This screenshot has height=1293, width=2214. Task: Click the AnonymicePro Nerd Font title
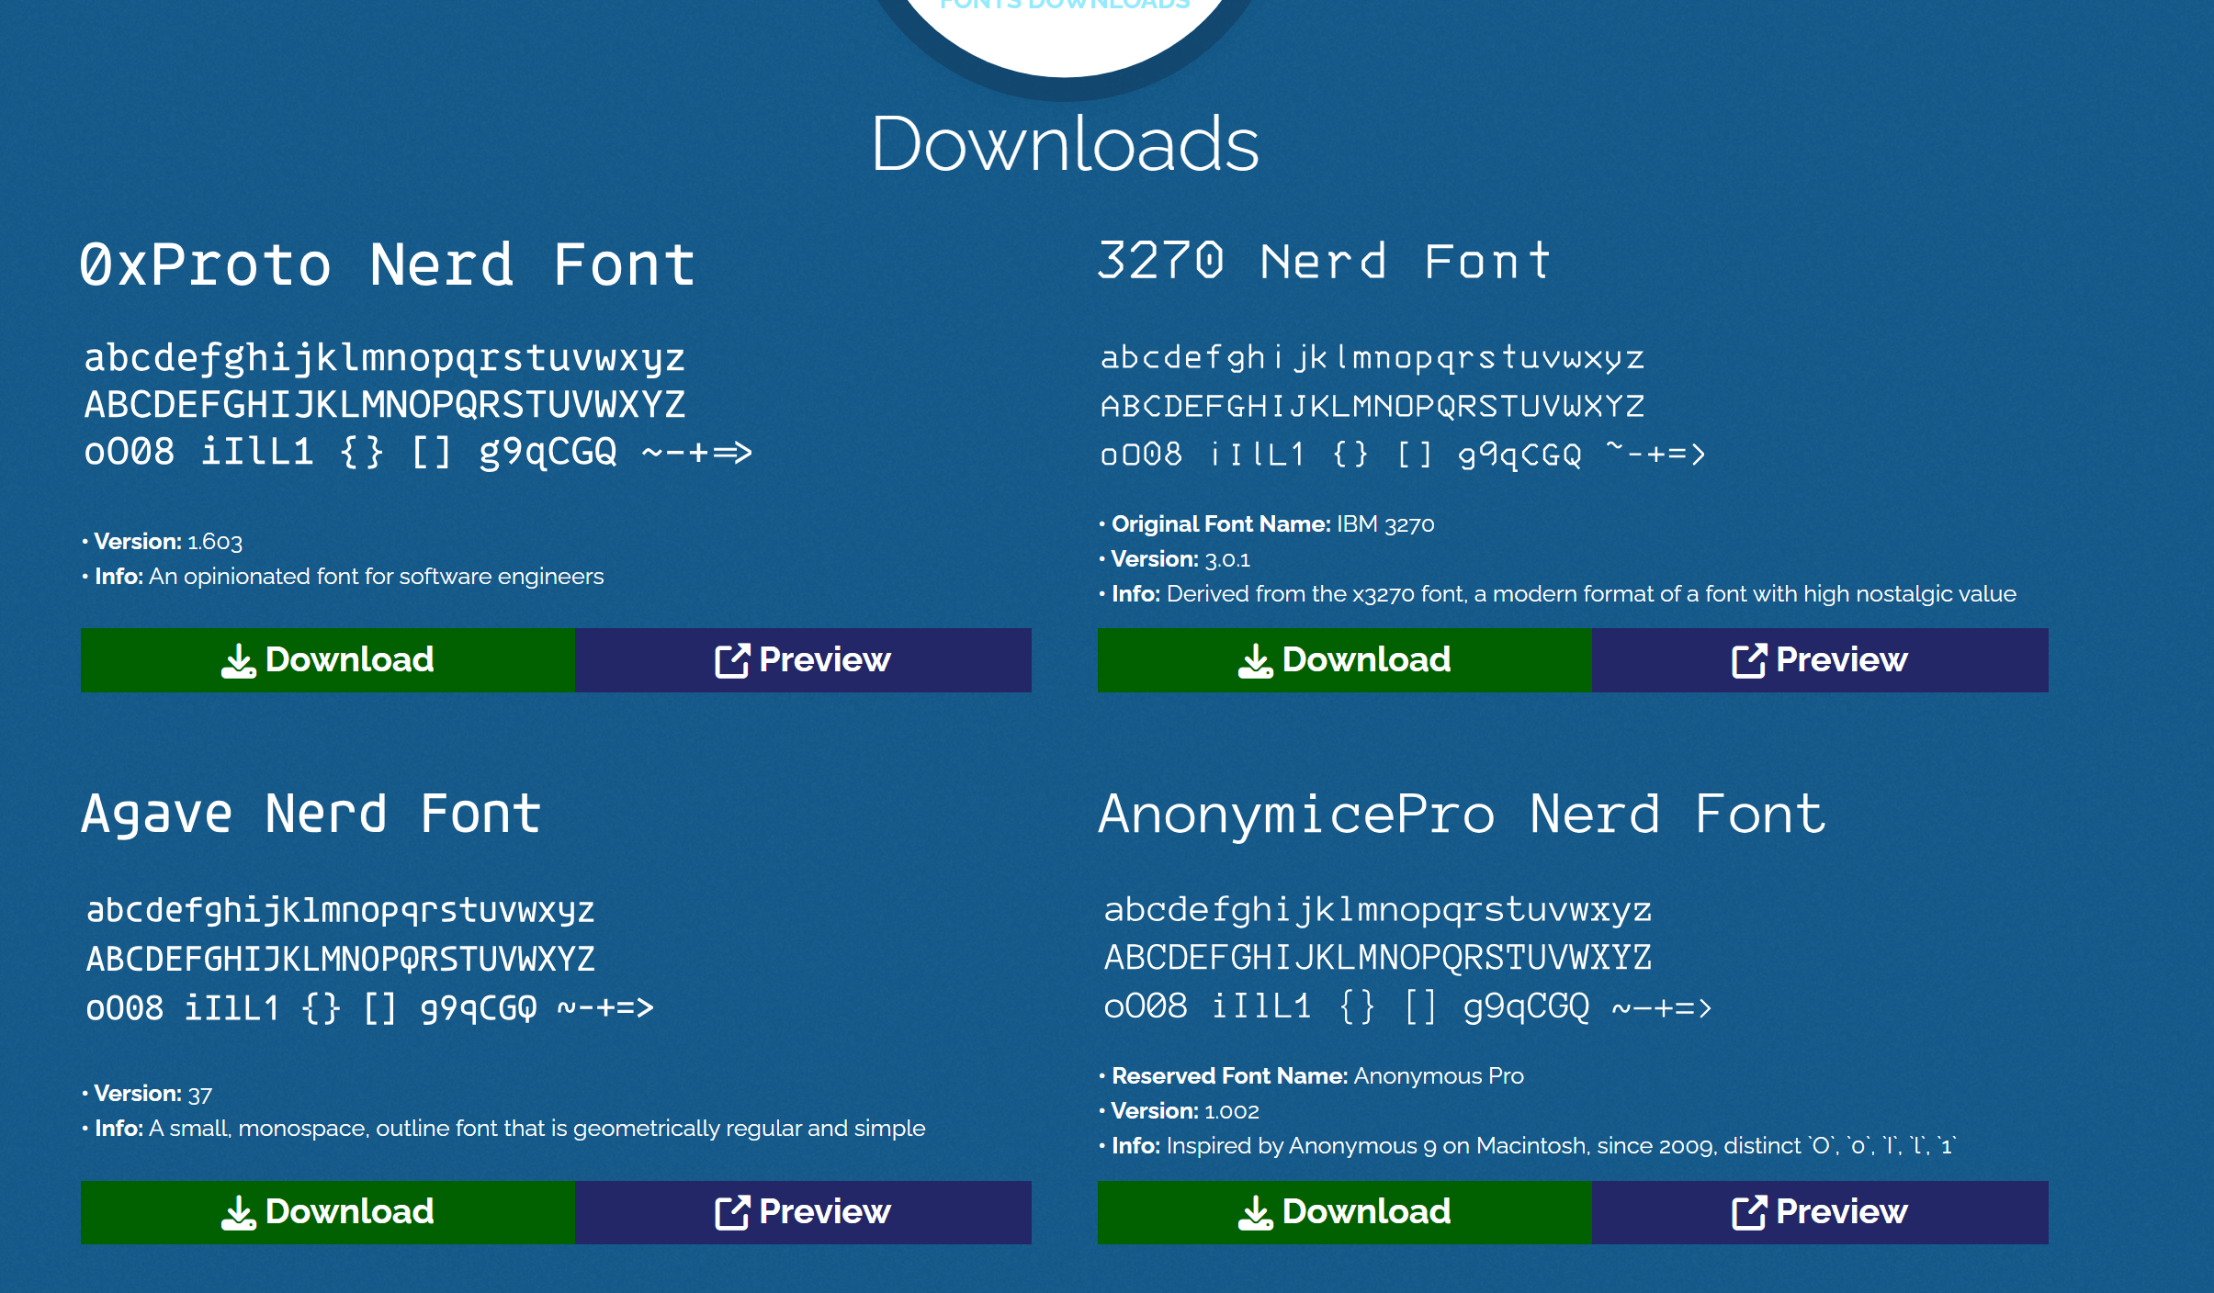tap(1462, 815)
